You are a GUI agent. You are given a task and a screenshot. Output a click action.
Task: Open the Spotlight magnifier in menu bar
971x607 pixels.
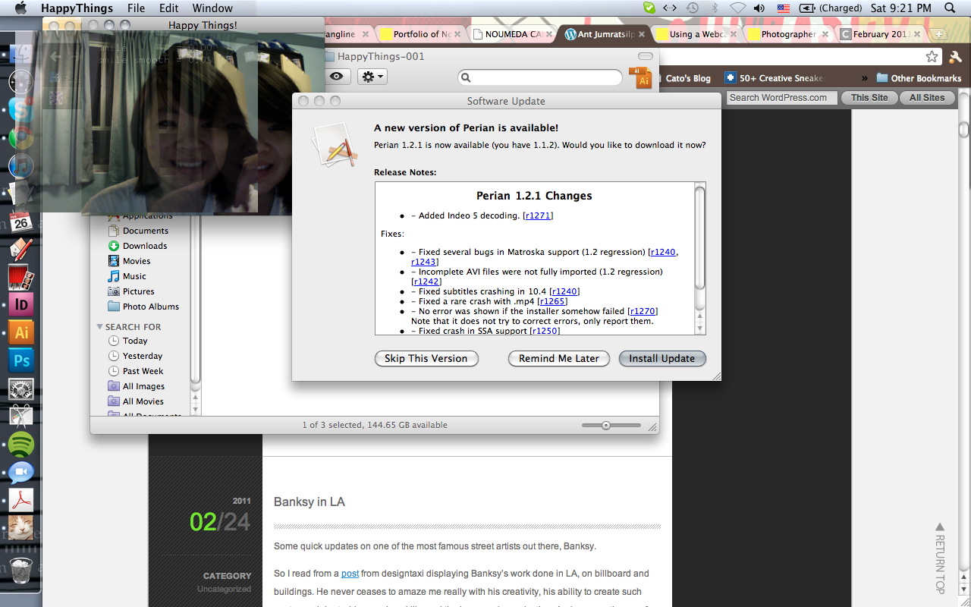950,8
